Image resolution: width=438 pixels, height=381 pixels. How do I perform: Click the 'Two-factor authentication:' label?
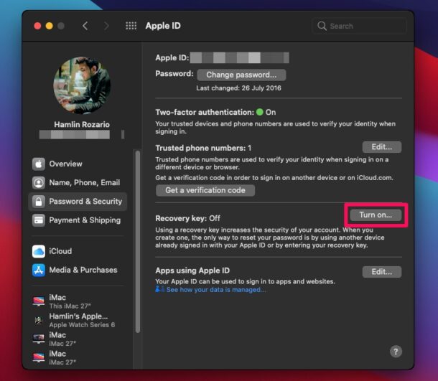[205, 112]
